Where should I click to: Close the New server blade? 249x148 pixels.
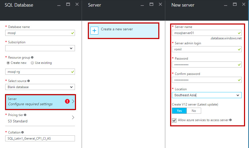[244, 4]
